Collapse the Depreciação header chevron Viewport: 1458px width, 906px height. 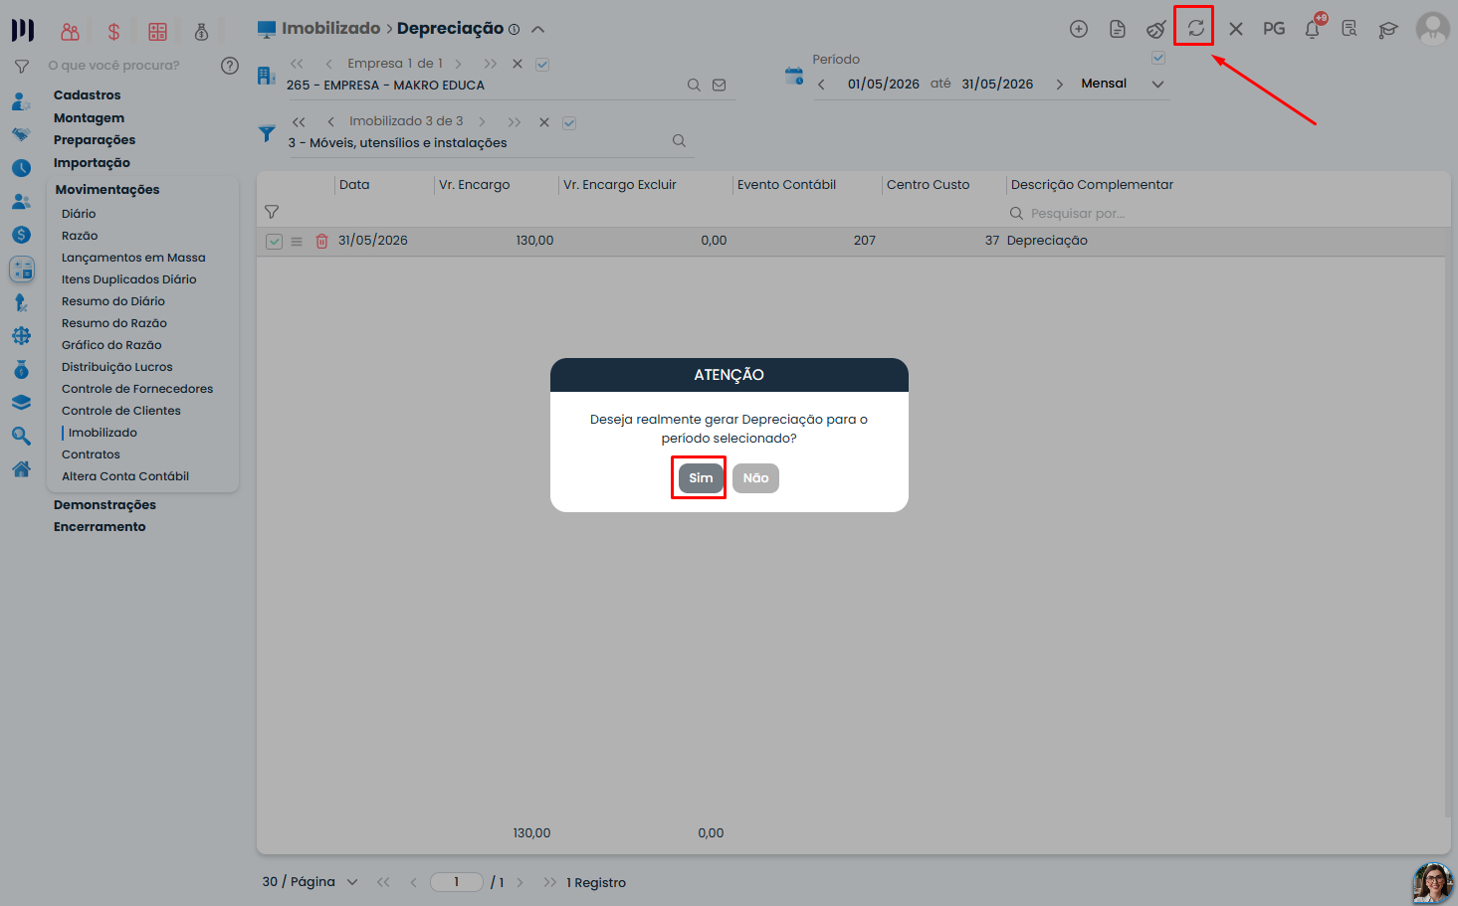[538, 29]
